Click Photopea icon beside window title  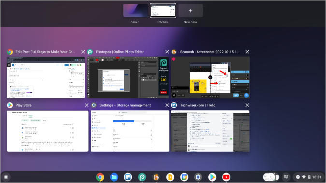click(x=90, y=52)
